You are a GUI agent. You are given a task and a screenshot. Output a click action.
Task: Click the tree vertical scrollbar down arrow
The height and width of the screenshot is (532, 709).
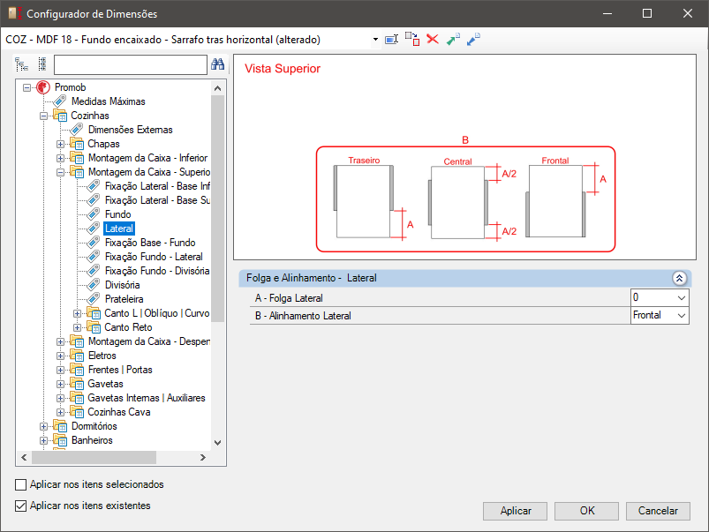click(x=217, y=443)
